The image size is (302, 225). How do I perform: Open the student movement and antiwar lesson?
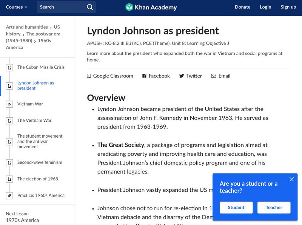pos(40,141)
